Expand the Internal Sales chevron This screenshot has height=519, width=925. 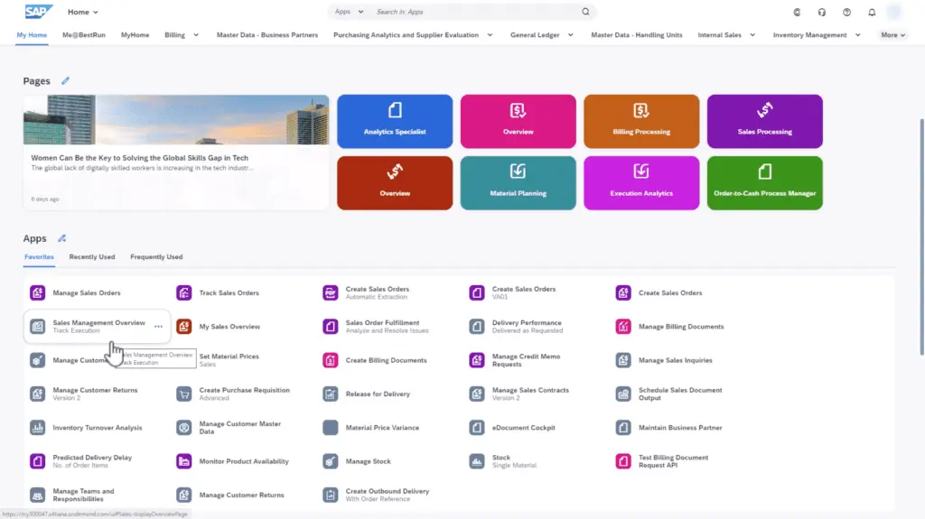pos(752,35)
